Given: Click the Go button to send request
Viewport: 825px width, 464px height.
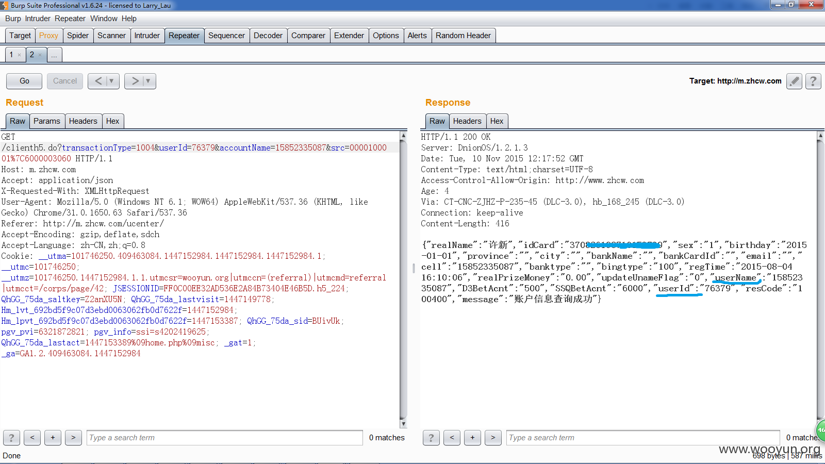Looking at the screenshot, I should (24, 81).
